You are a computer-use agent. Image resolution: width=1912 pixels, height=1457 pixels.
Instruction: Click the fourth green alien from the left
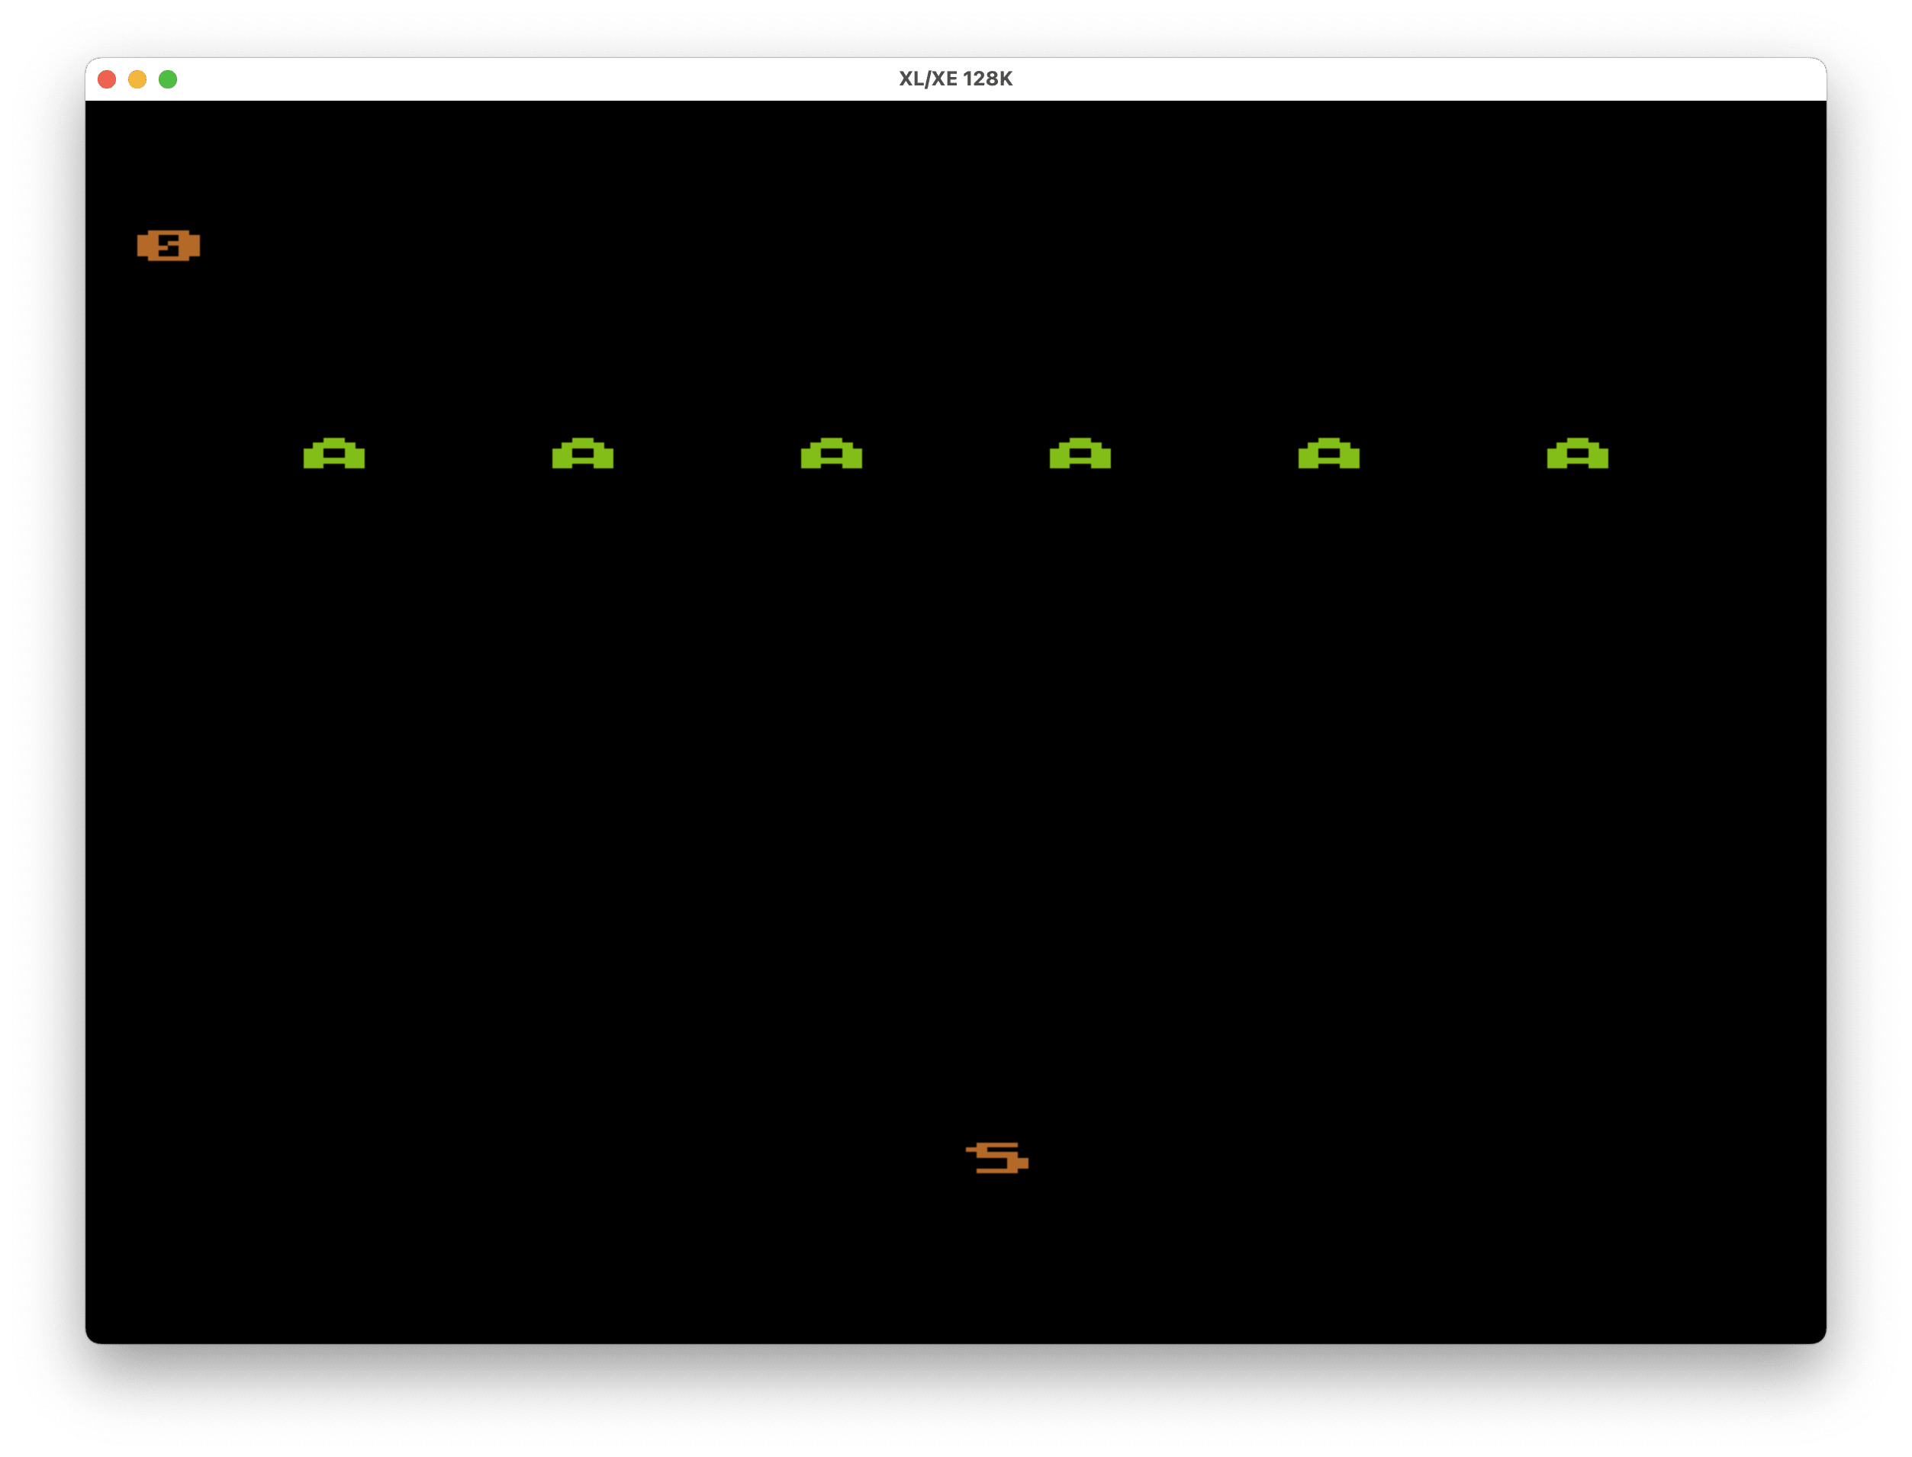coord(1080,454)
